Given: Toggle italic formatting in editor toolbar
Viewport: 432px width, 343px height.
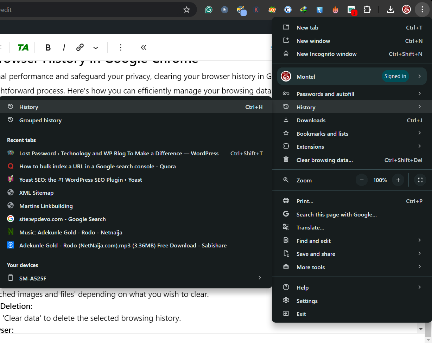Looking at the screenshot, I should 64,47.
